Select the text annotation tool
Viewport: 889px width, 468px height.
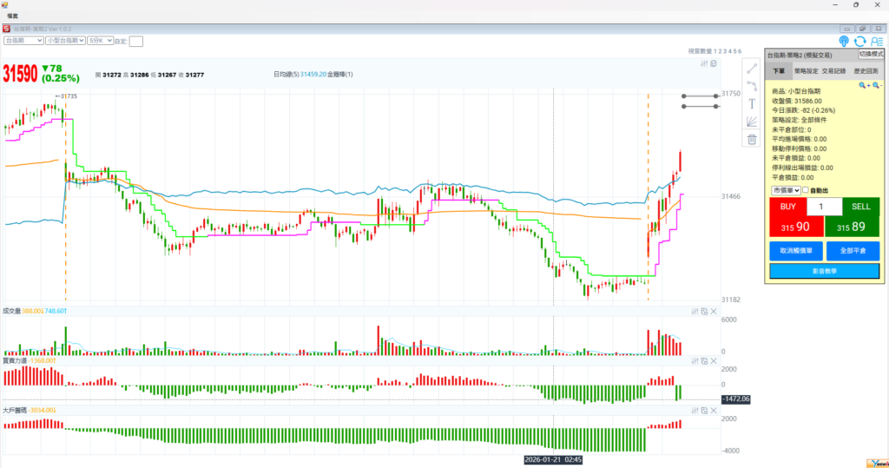click(752, 103)
